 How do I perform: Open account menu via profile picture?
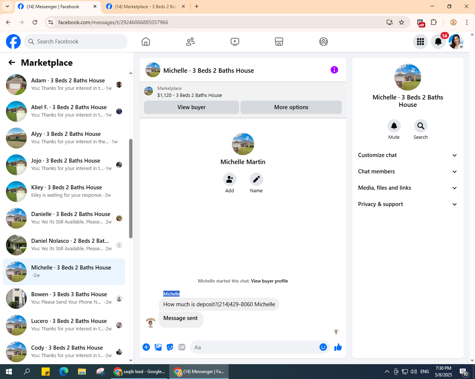456,42
